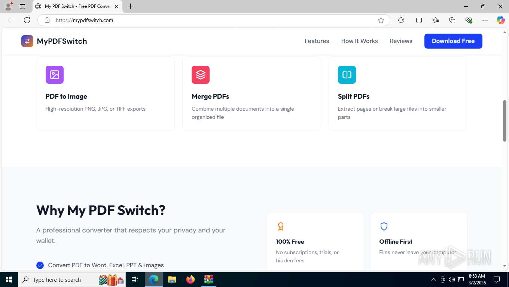509x287 pixels.
Task: Click the Edge browser taskbar icon
Action: coord(154,280)
